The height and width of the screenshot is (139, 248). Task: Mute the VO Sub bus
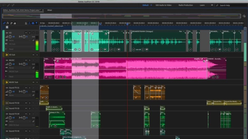pyautogui.click(x=33, y=55)
